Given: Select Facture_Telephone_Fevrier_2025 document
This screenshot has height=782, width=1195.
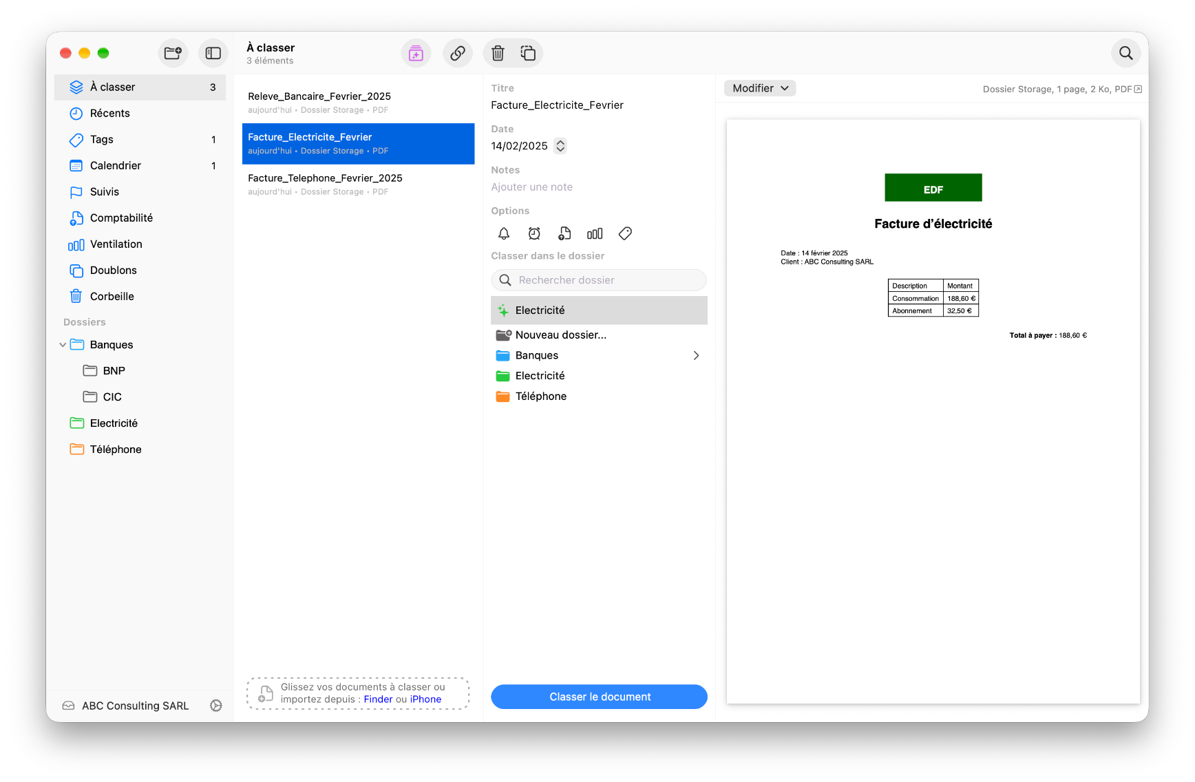Looking at the screenshot, I should (358, 184).
